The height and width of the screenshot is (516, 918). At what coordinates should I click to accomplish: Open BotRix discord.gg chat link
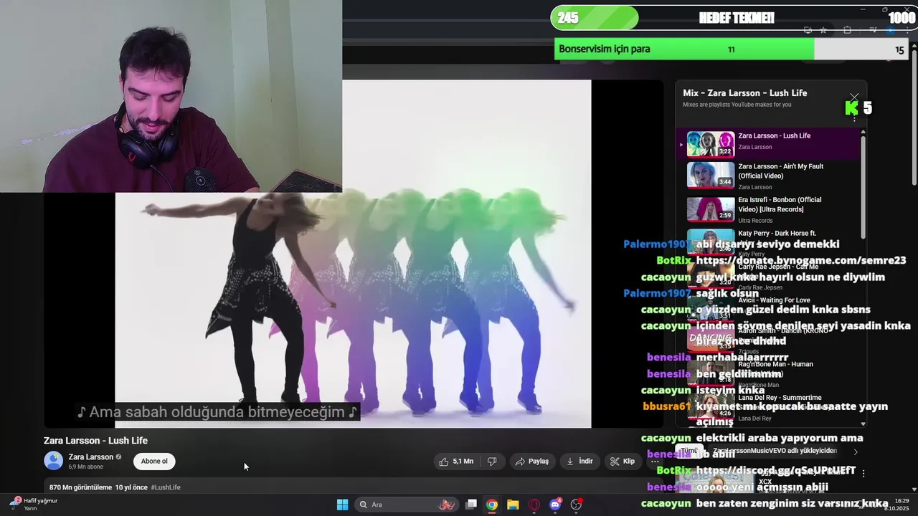pyautogui.click(x=776, y=470)
